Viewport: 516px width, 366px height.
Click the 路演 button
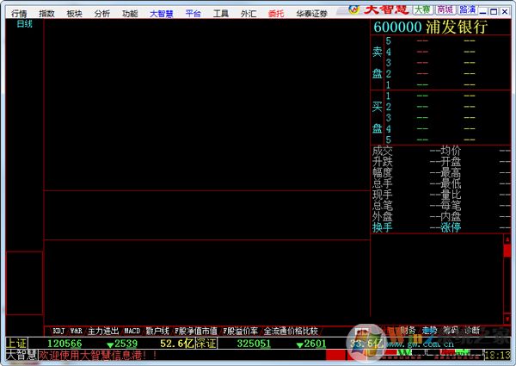point(467,9)
